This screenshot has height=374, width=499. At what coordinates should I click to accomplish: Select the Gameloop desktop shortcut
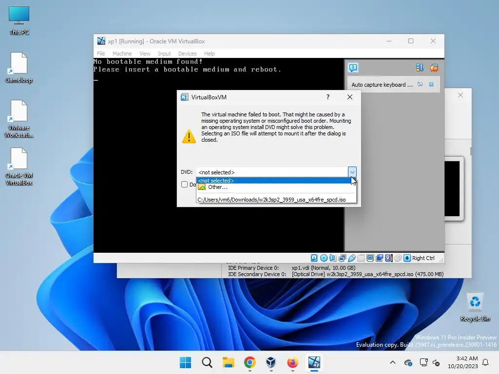pos(19,68)
